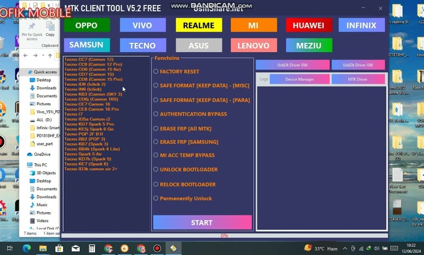Open Microsoft Store from the taskbar

point(59,248)
